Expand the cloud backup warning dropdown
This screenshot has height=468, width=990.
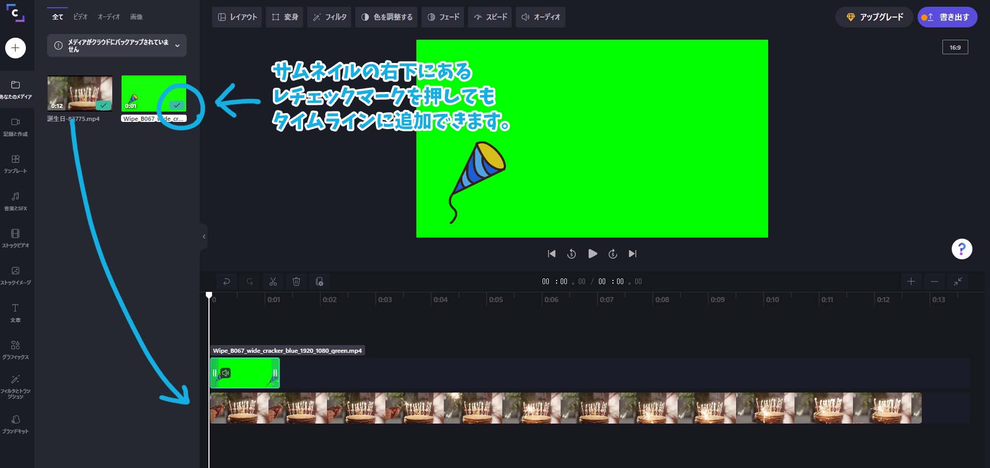click(177, 46)
